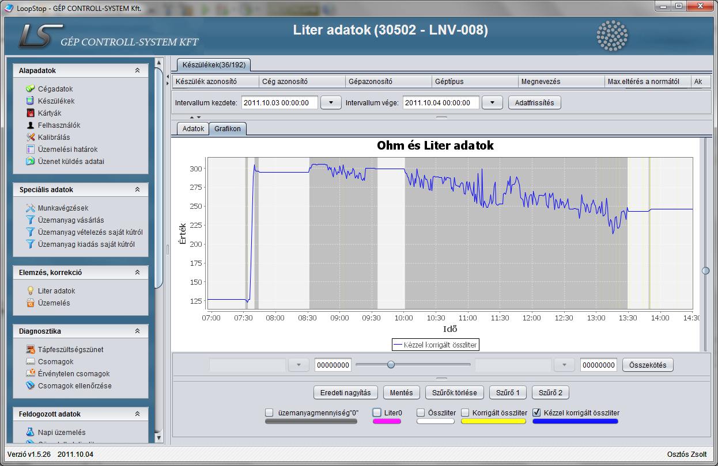Click the Felhasználók user icon
718x466 pixels.
pos(31,125)
